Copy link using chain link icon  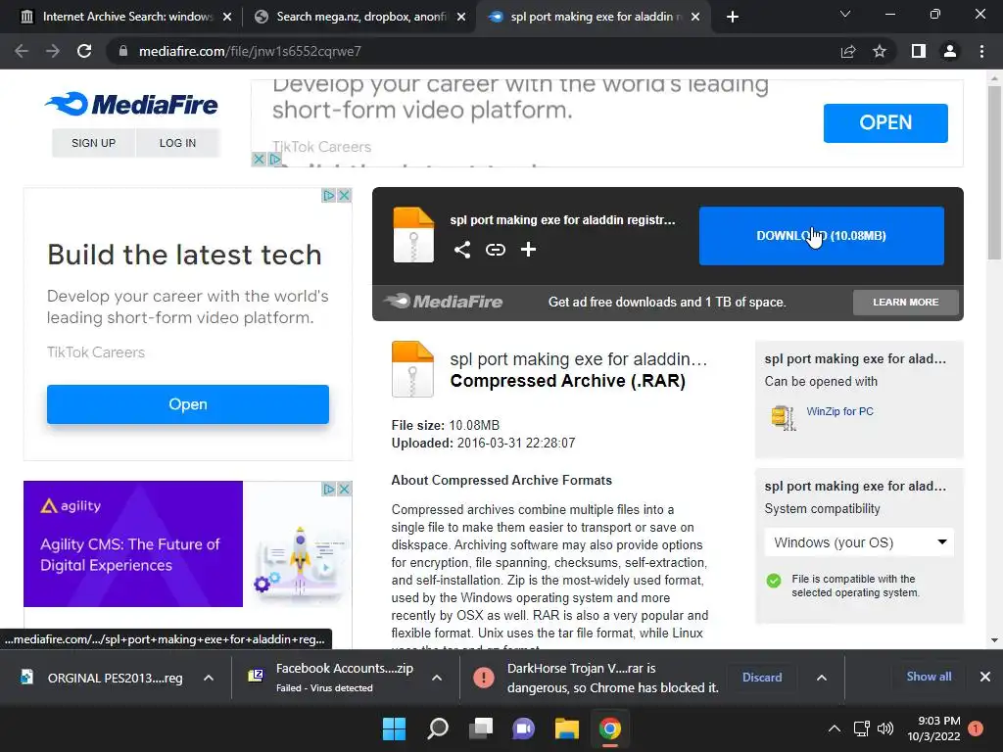(x=495, y=250)
